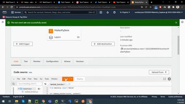Launch AWS CloudShell icon
185x104 pixels.
point(101,12)
